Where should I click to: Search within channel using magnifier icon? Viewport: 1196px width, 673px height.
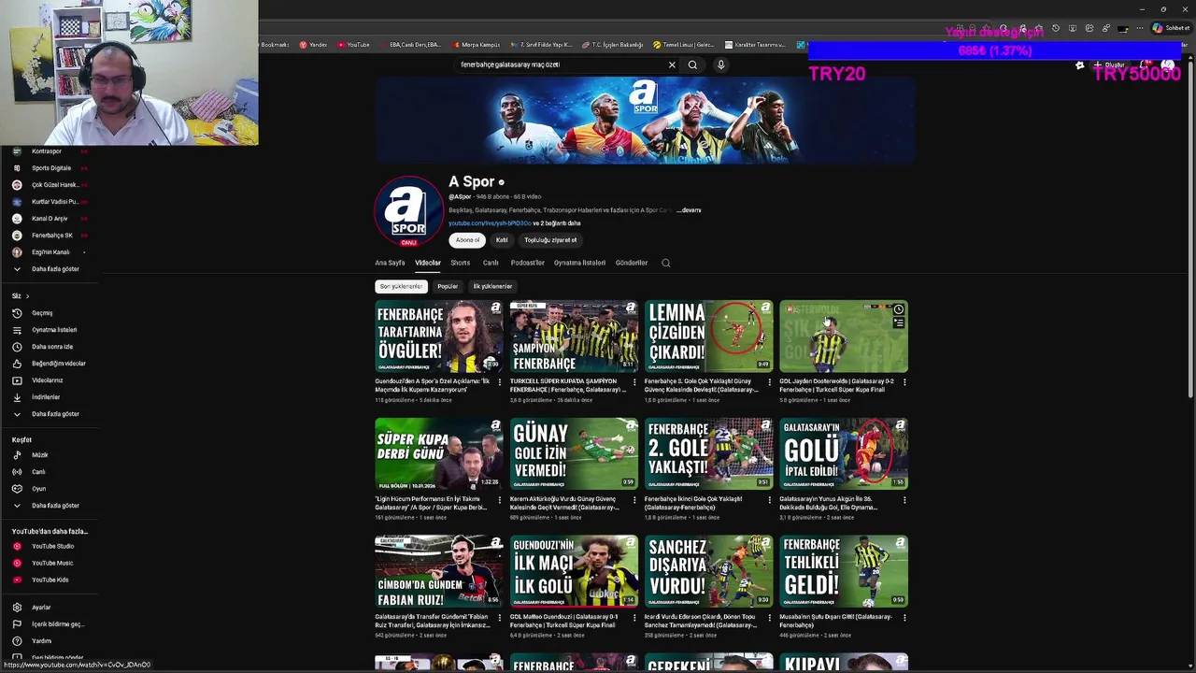click(666, 263)
